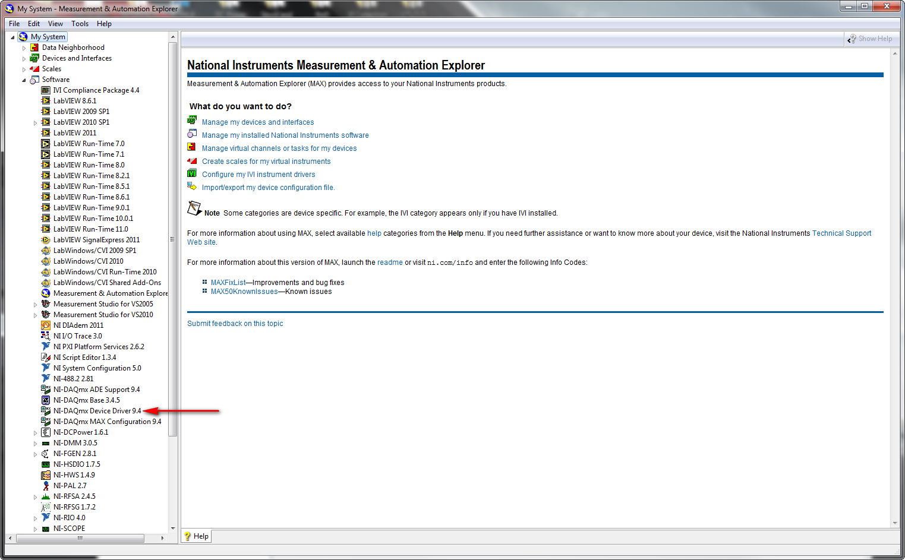This screenshot has height=560, width=905.
Task: Click the Measurement Studio for VS2005 icon
Action: [46, 304]
